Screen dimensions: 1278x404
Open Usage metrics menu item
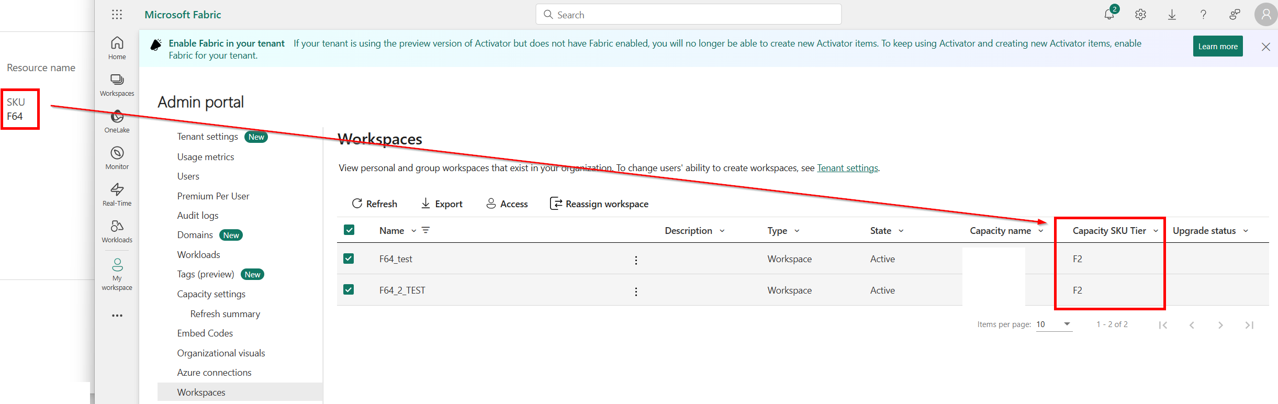coord(206,157)
